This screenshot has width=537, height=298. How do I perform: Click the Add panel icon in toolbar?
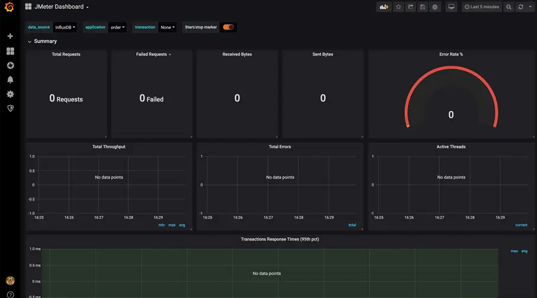(x=384, y=7)
